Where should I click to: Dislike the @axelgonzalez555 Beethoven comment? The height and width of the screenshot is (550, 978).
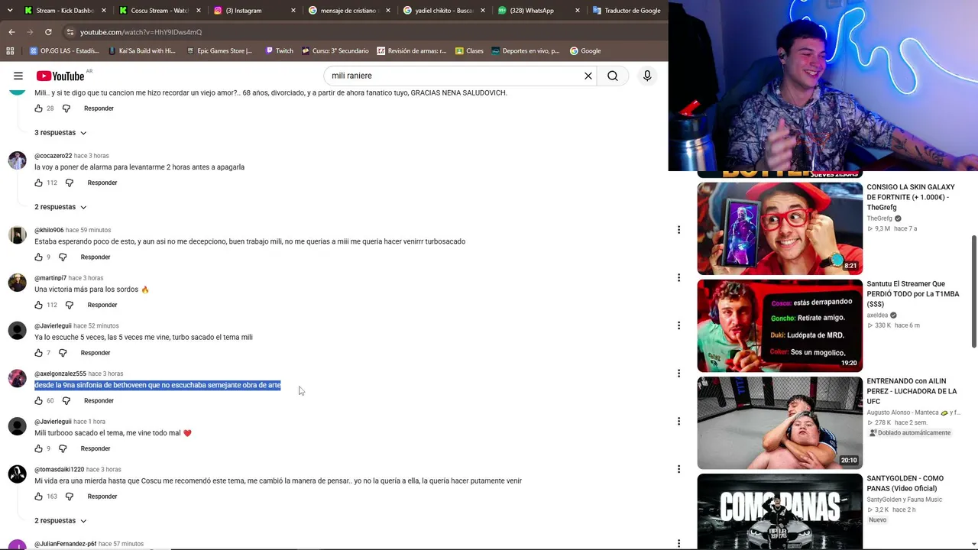click(x=66, y=400)
